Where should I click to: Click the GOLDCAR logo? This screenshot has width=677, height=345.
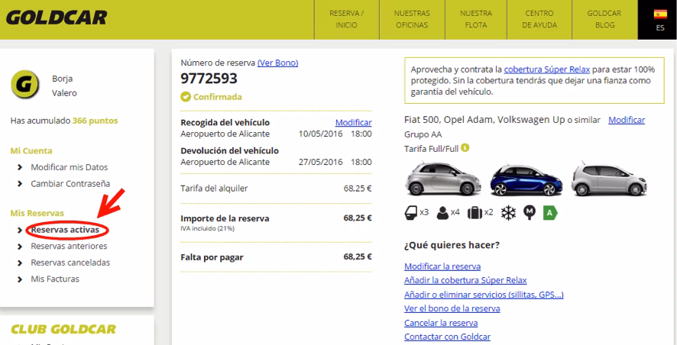tap(56, 18)
